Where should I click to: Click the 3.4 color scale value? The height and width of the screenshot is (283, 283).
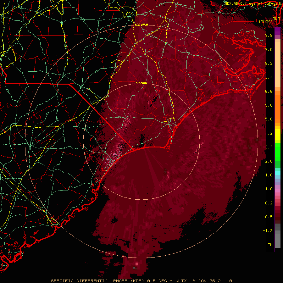pyautogui.click(x=269, y=147)
